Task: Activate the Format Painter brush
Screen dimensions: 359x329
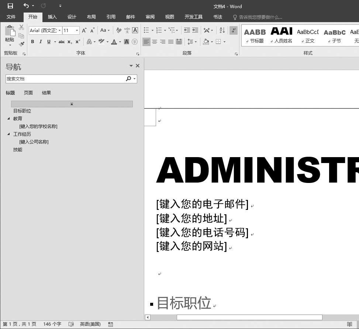Action: tap(21, 44)
